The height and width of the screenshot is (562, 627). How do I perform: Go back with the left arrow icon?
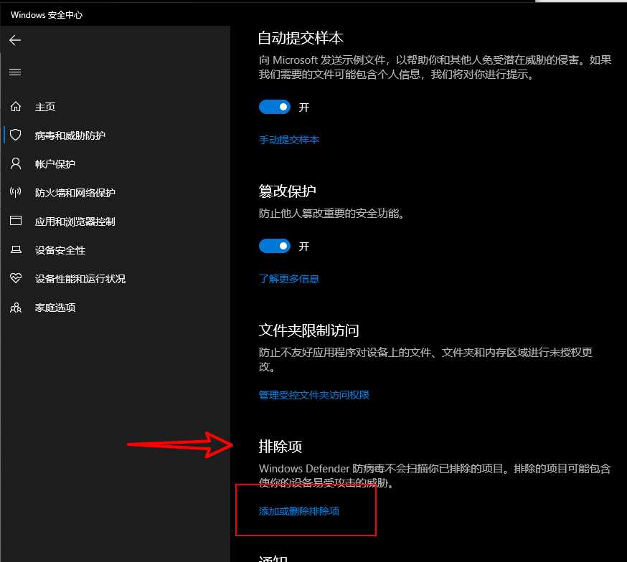click(x=15, y=40)
